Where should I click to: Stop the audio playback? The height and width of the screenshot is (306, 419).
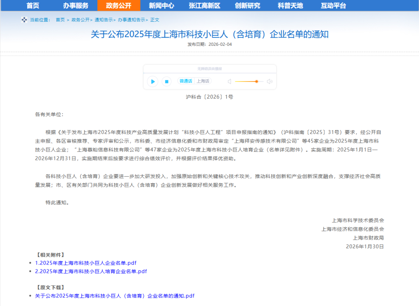click(x=166, y=82)
